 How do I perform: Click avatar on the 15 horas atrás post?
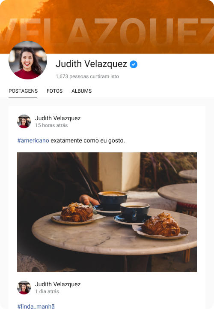pos(24,121)
